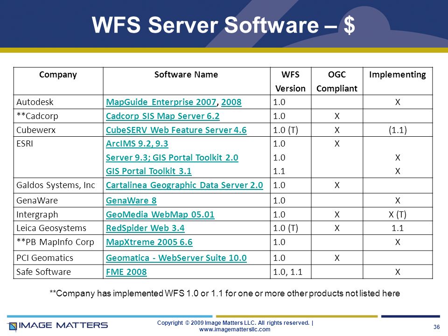The height and width of the screenshot is (336, 448).
Task: Click the 1.1 version for GIS Portal Toolkit 3.1
Action: tap(279, 171)
